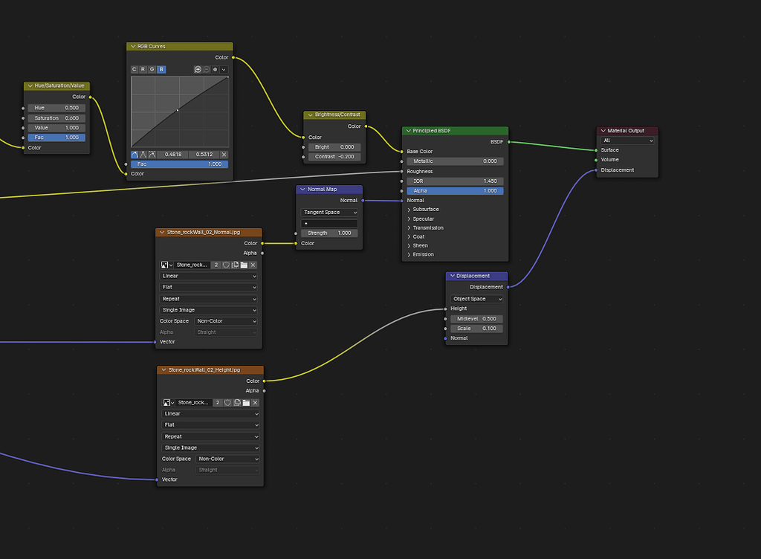Screen dimensions: 761x559
Task: Click the 0.4818 coordinate input field
Action: (173, 155)
